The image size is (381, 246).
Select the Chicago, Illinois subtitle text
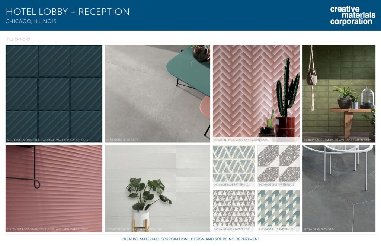pos(31,21)
